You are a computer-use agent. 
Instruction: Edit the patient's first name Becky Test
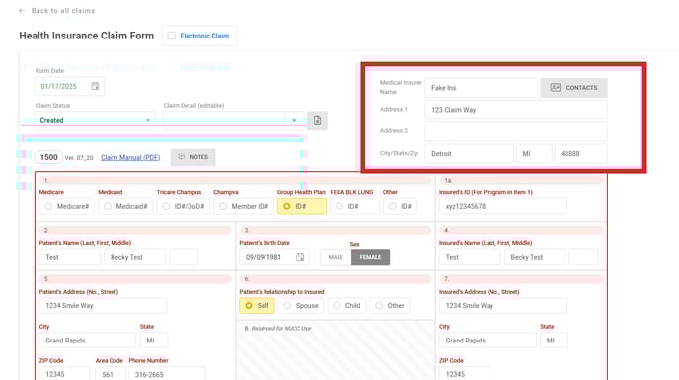pos(134,257)
